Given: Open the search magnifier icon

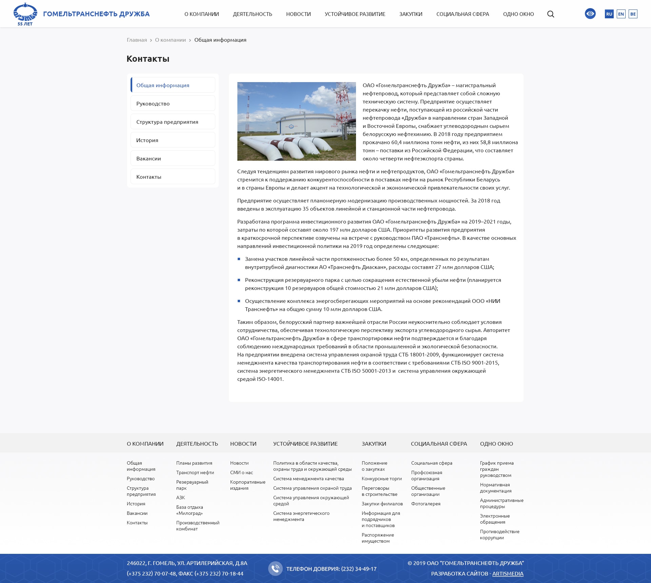Looking at the screenshot, I should tap(551, 14).
